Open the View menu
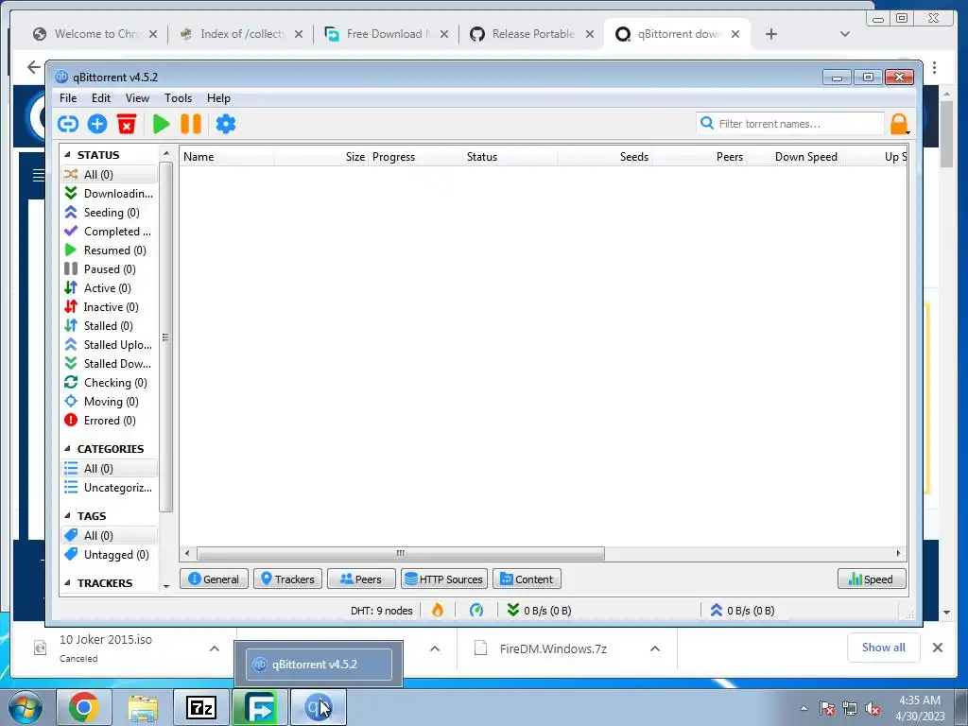Image resolution: width=968 pixels, height=726 pixels. [x=137, y=98]
